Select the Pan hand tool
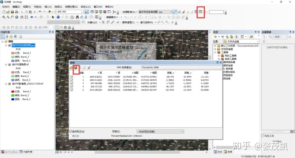This screenshot has height=158, width=295. (12, 17)
